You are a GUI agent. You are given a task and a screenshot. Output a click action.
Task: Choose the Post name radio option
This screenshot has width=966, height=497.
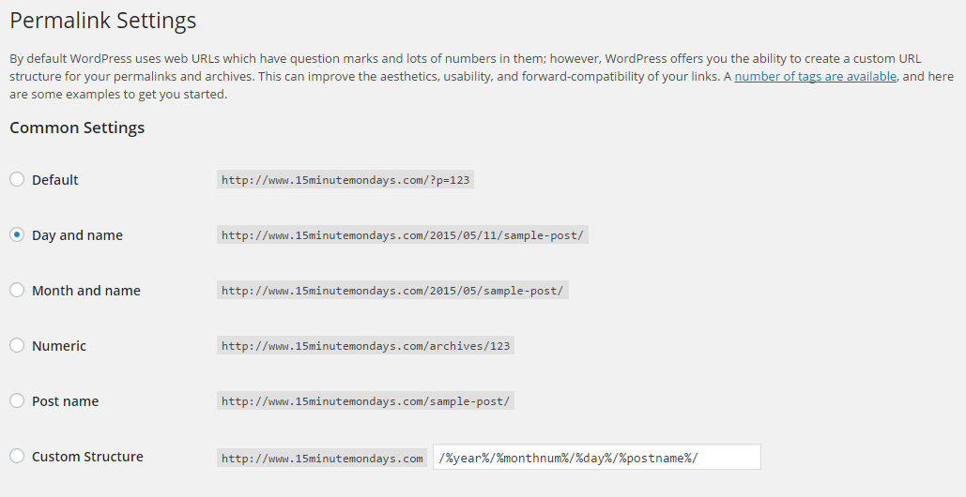coord(17,400)
